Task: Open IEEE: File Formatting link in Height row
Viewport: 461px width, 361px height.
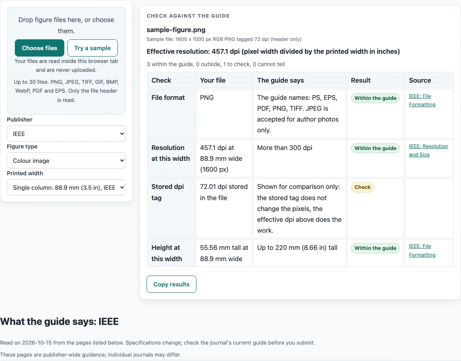Action: click(422, 251)
